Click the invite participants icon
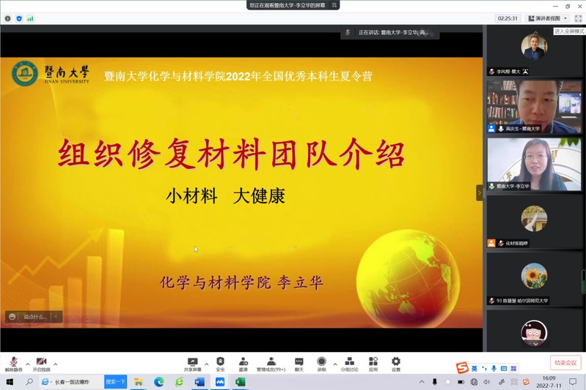The image size is (586, 390). click(243, 363)
